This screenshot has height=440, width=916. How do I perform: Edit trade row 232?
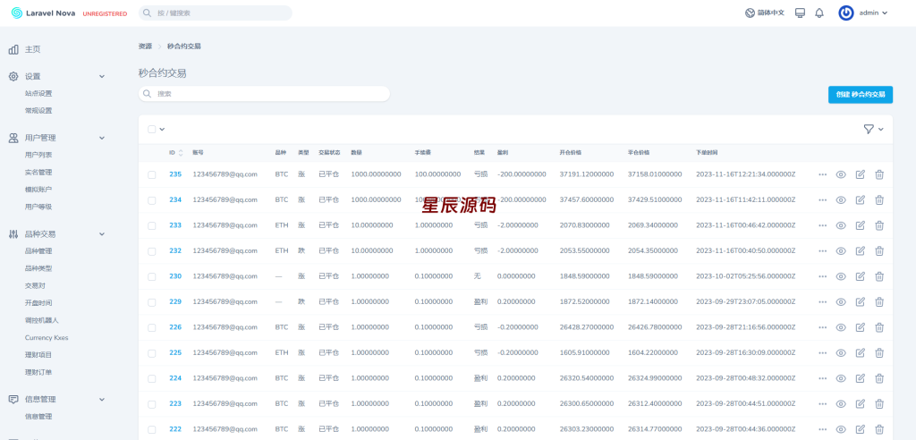point(860,250)
